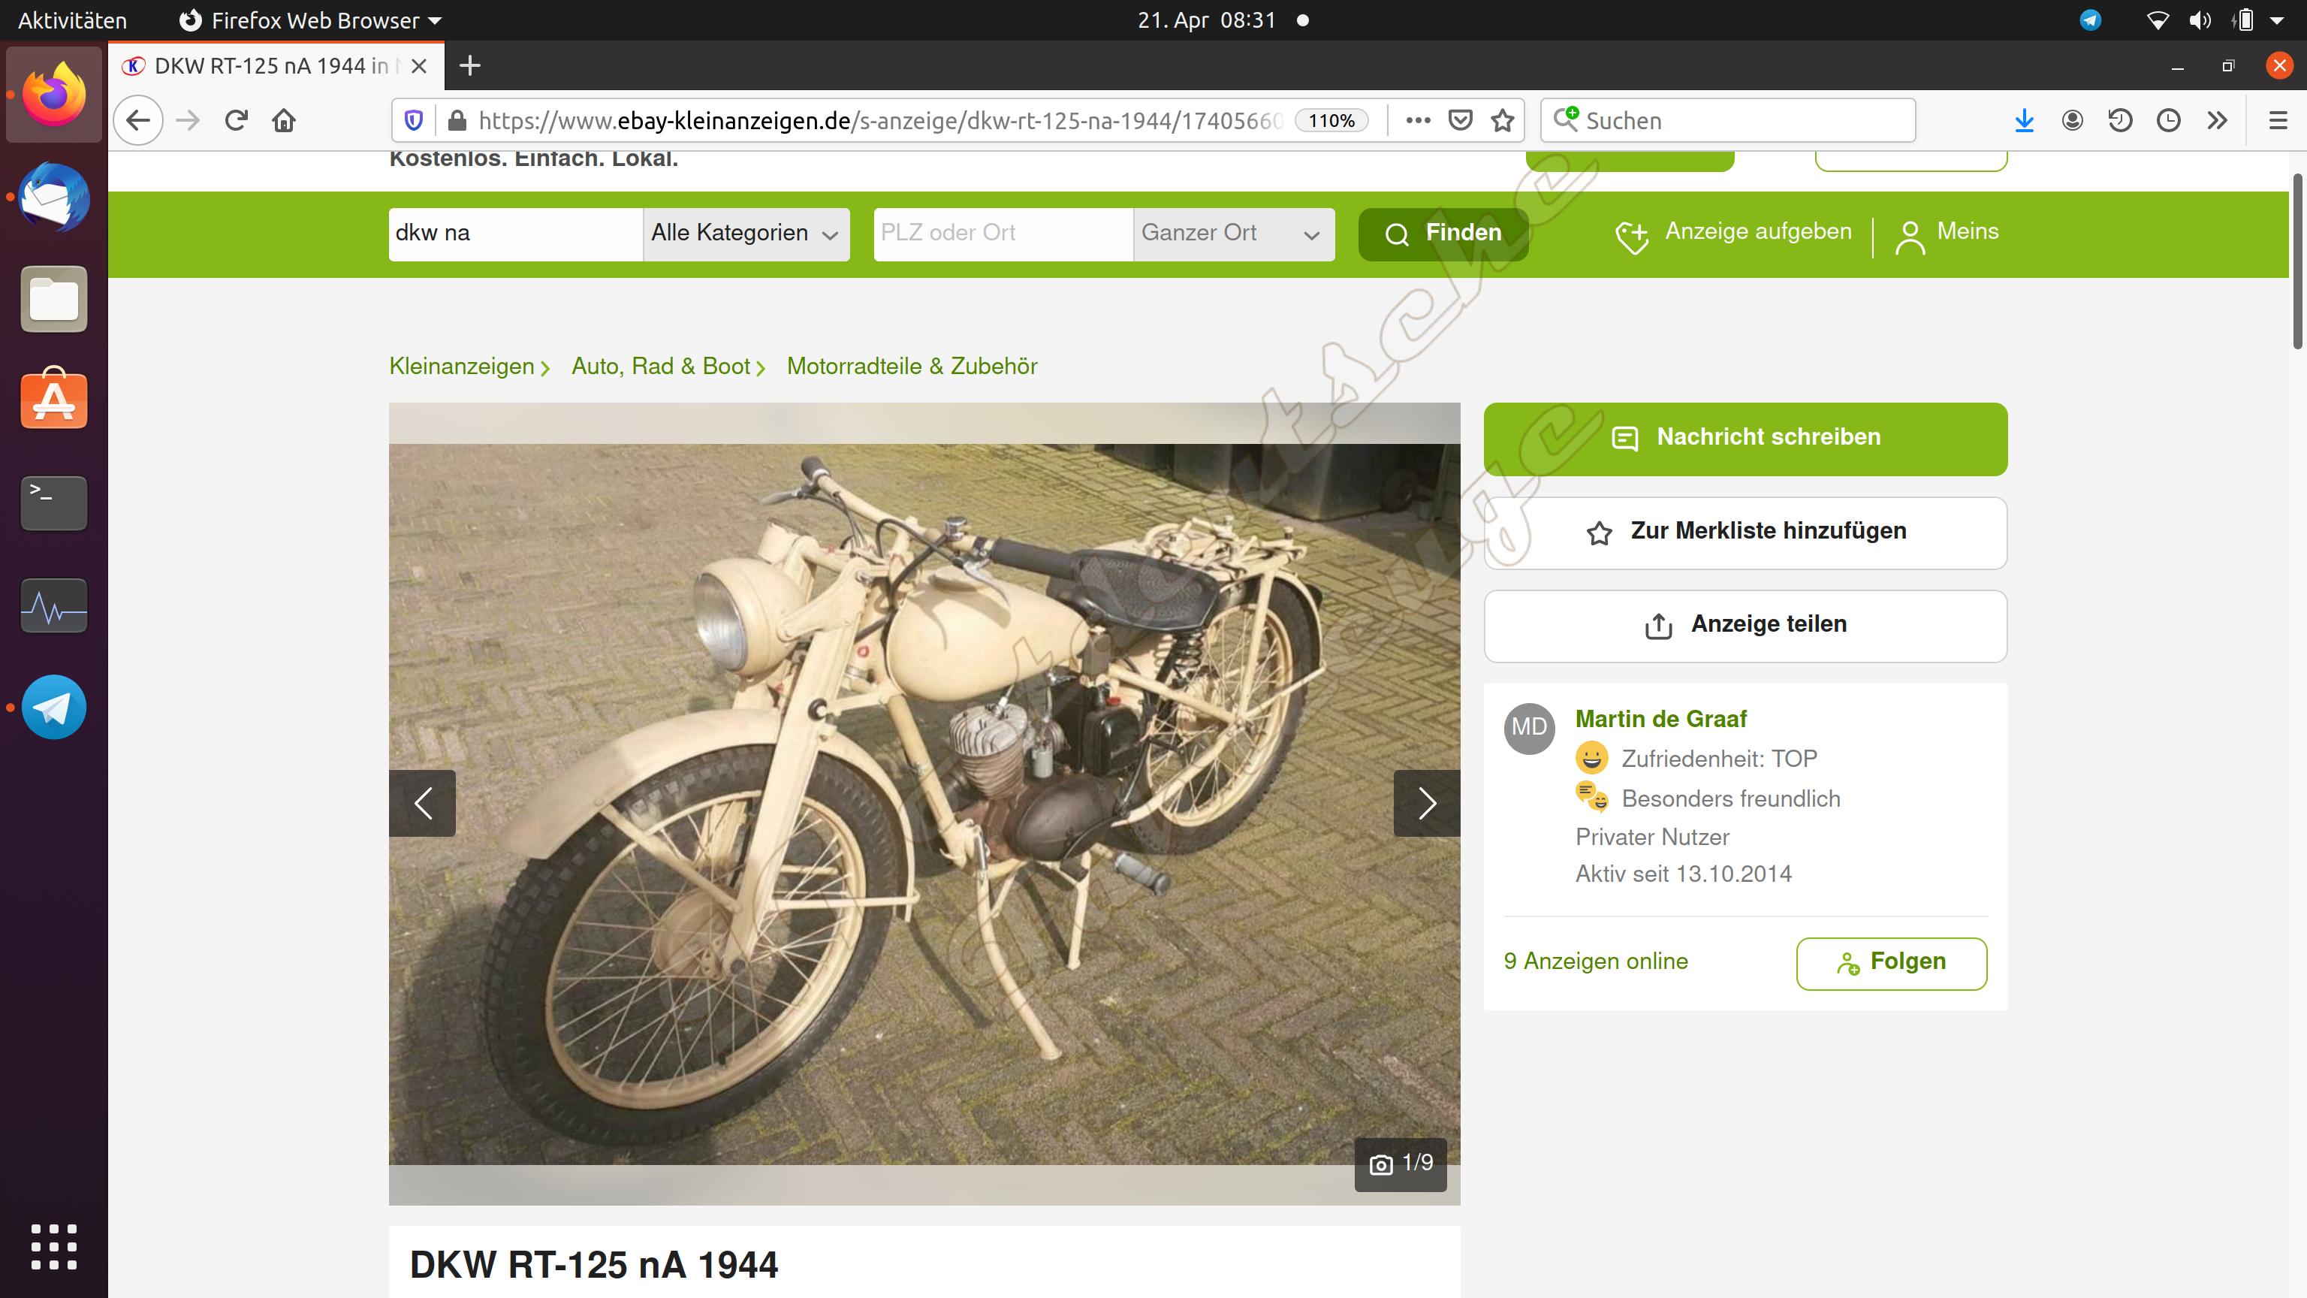Image resolution: width=2307 pixels, height=1298 pixels.
Task: Click the MD seller avatar
Action: [x=1529, y=729]
